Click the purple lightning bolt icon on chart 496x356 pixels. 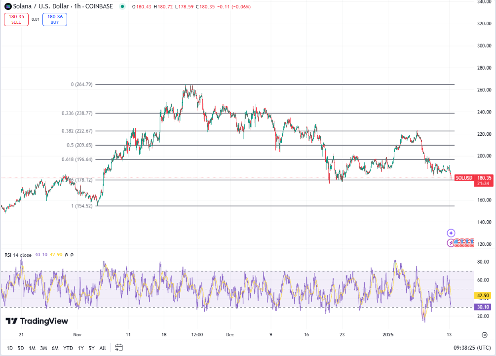point(450,242)
